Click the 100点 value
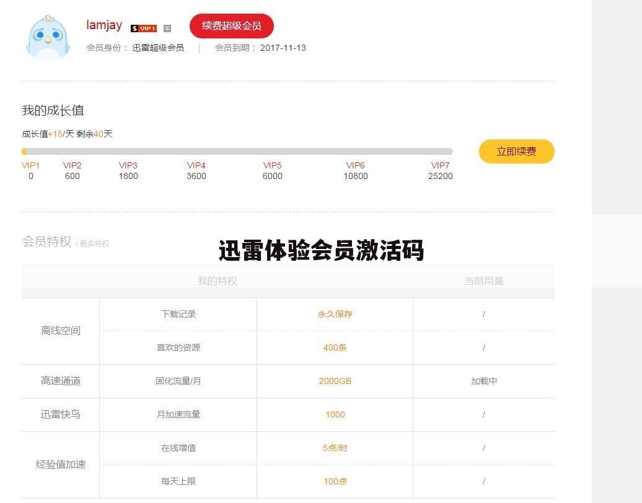Viewport: 642px width, 503px height. pos(335,482)
